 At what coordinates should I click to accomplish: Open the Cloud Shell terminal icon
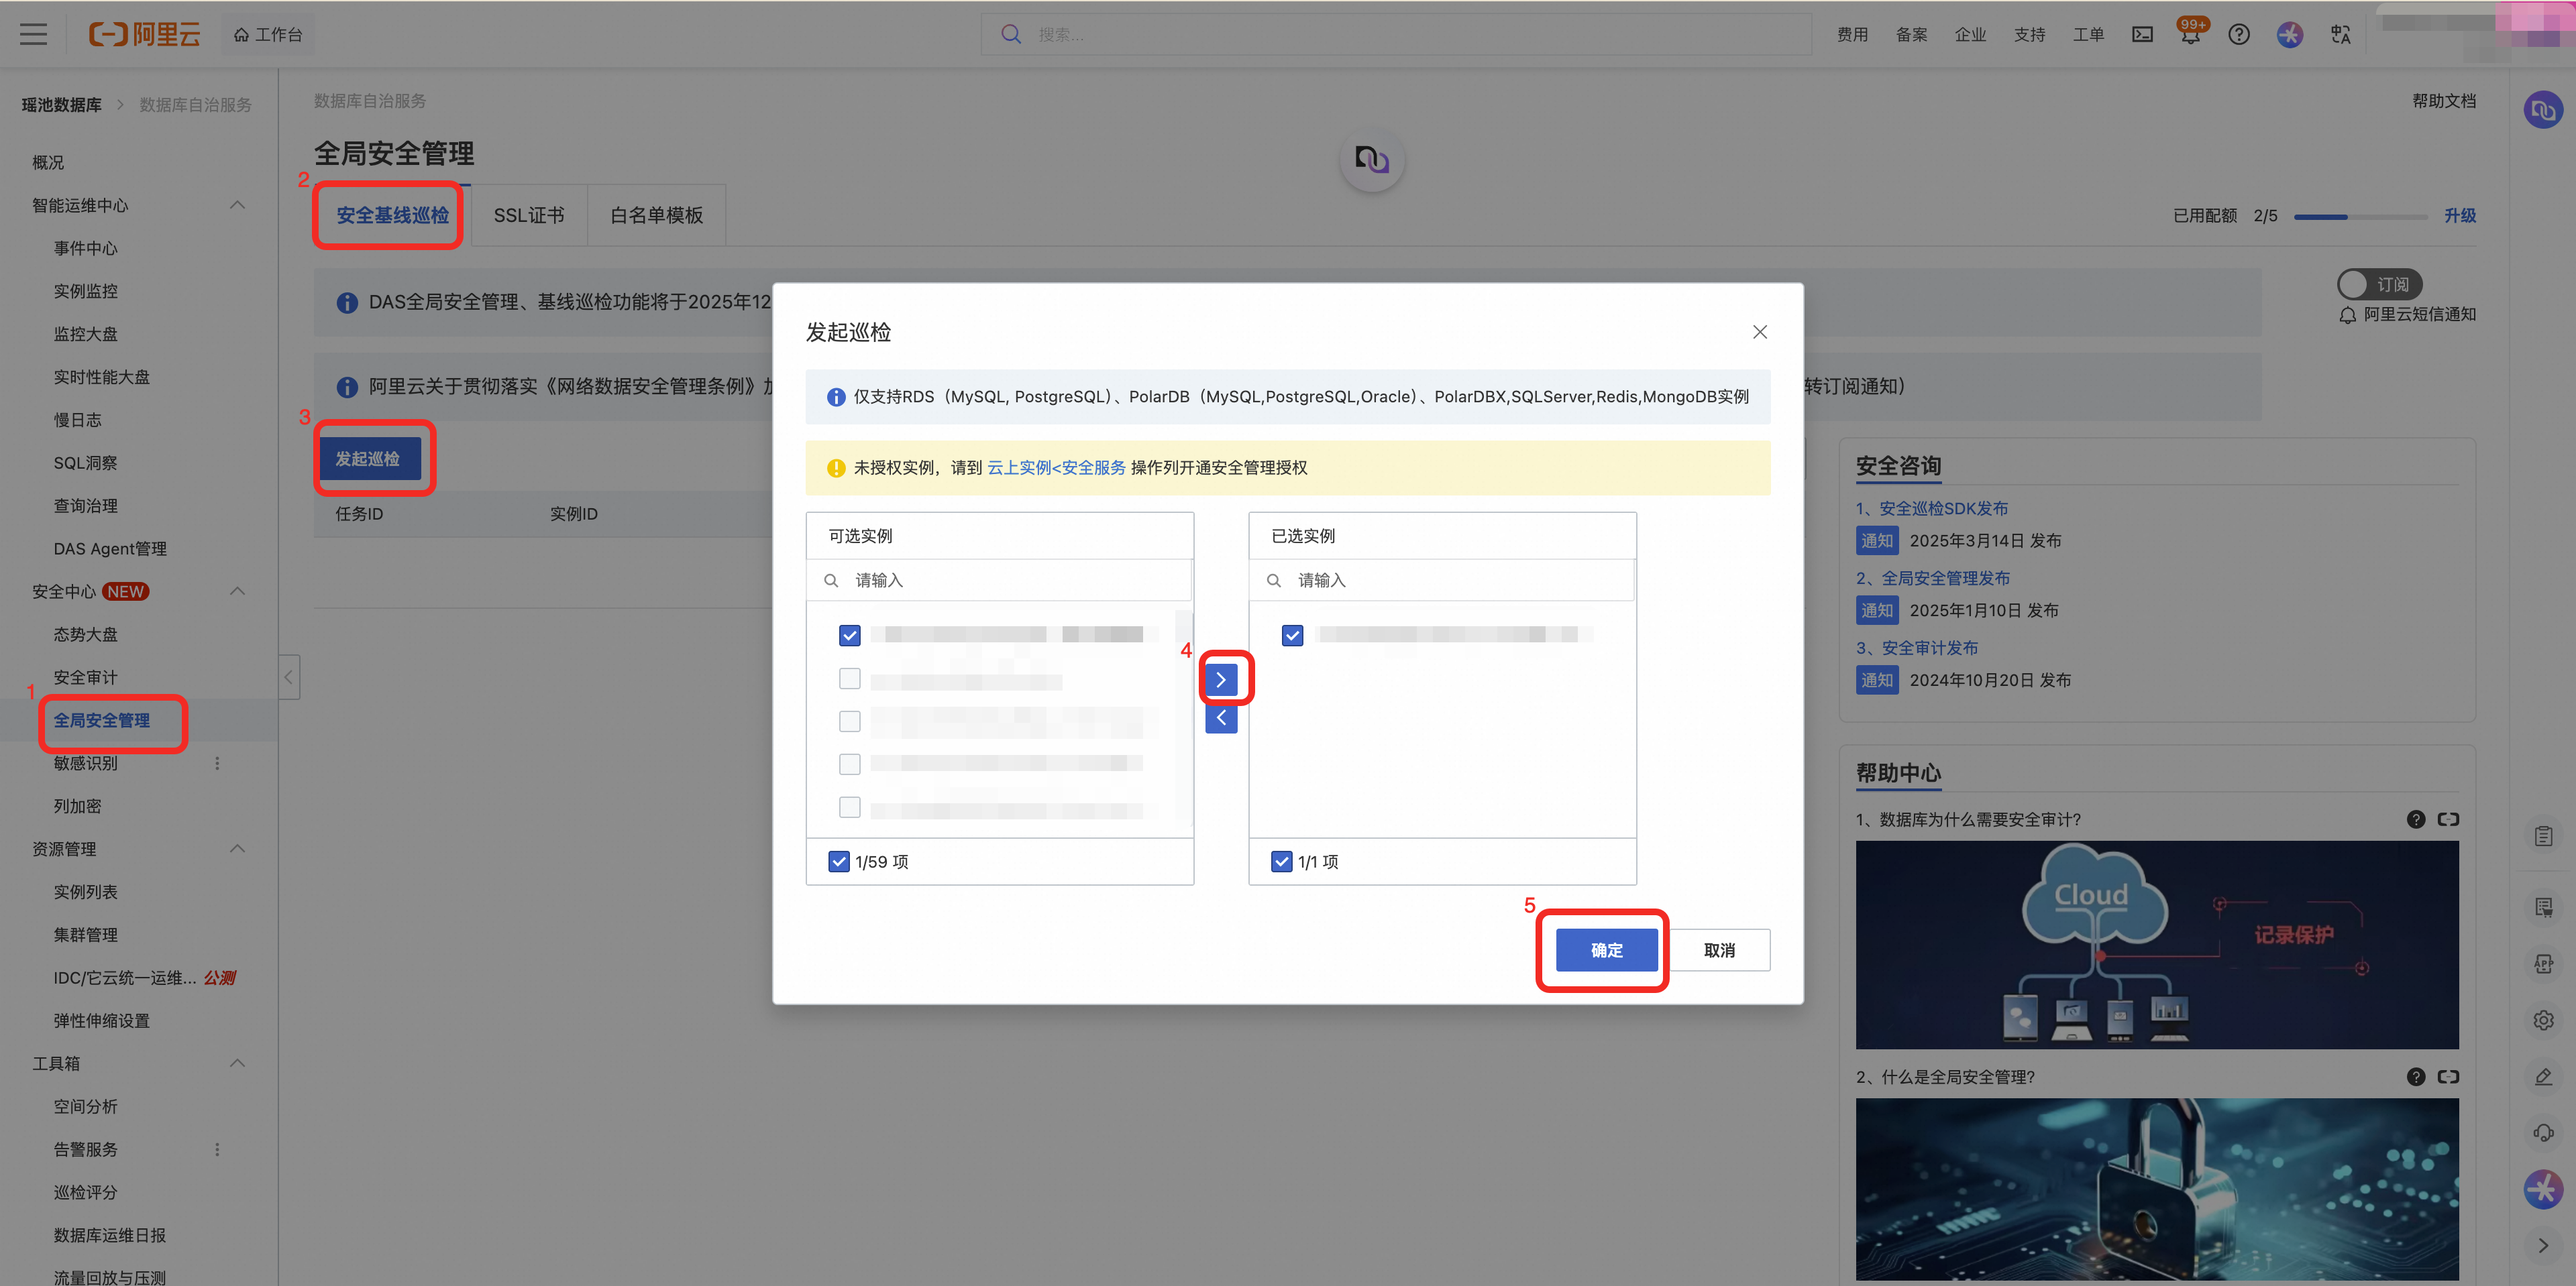[2142, 35]
